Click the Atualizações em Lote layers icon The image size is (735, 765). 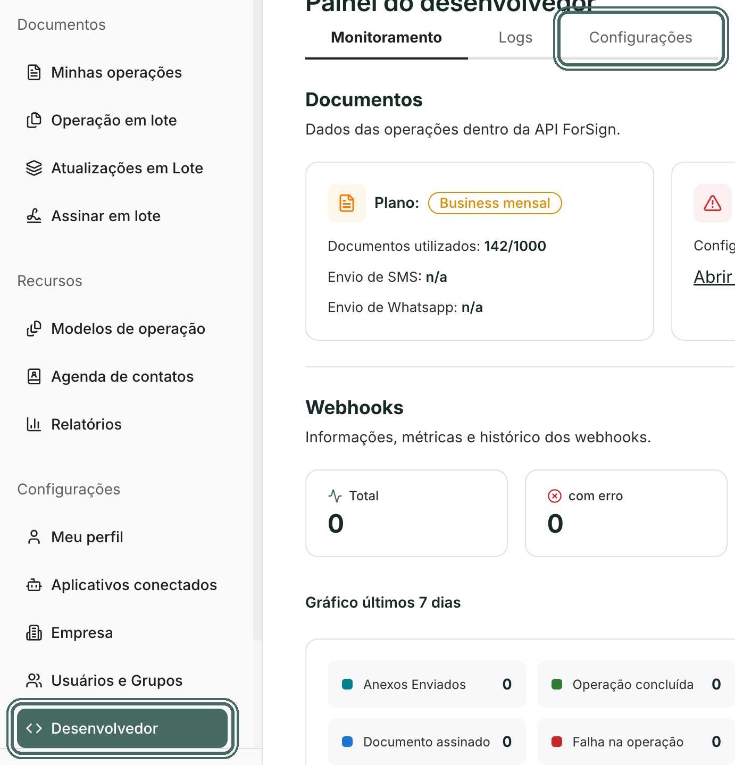(x=34, y=168)
